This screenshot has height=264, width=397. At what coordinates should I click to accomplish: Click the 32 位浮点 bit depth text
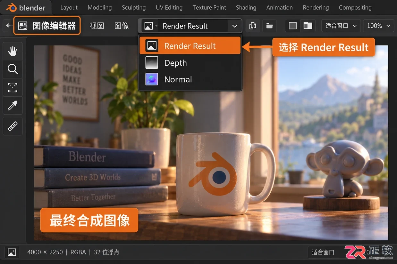(x=106, y=252)
